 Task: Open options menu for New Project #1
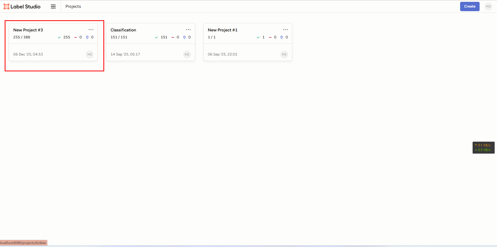286,30
